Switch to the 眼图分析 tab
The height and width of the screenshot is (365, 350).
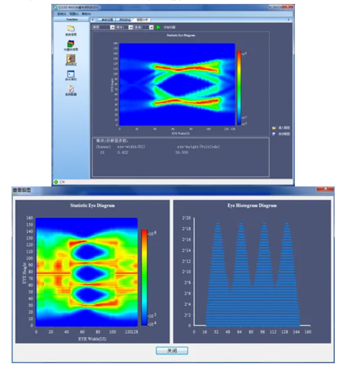point(142,20)
